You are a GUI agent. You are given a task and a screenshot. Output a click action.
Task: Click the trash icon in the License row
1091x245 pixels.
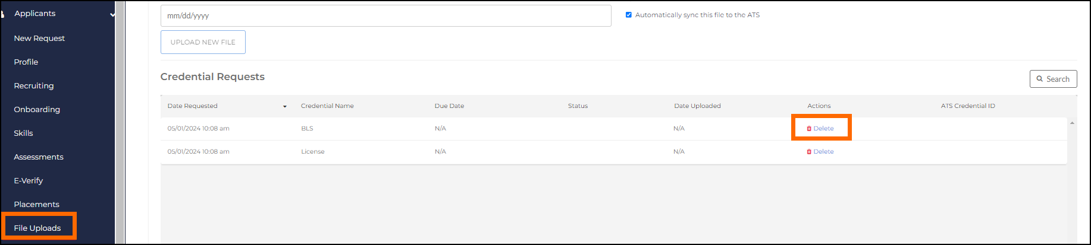click(809, 152)
